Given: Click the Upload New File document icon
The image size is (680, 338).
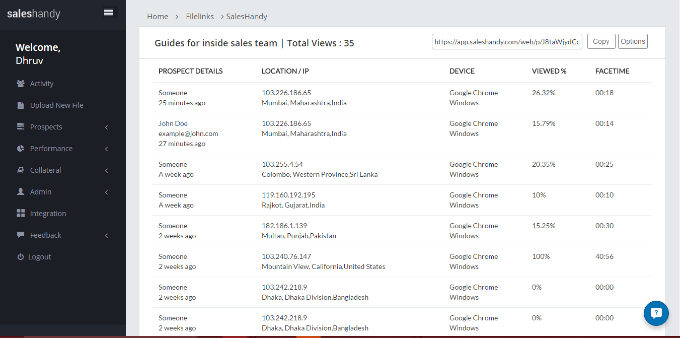Looking at the screenshot, I should coord(21,105).
